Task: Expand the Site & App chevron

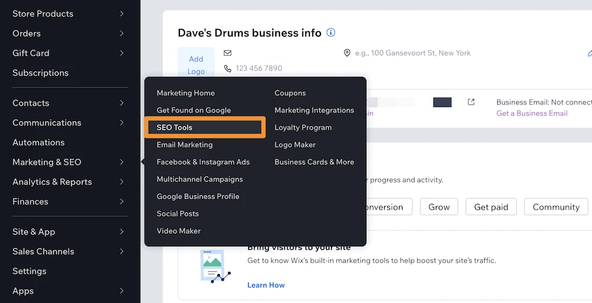Action: click(x=121, y=232)
